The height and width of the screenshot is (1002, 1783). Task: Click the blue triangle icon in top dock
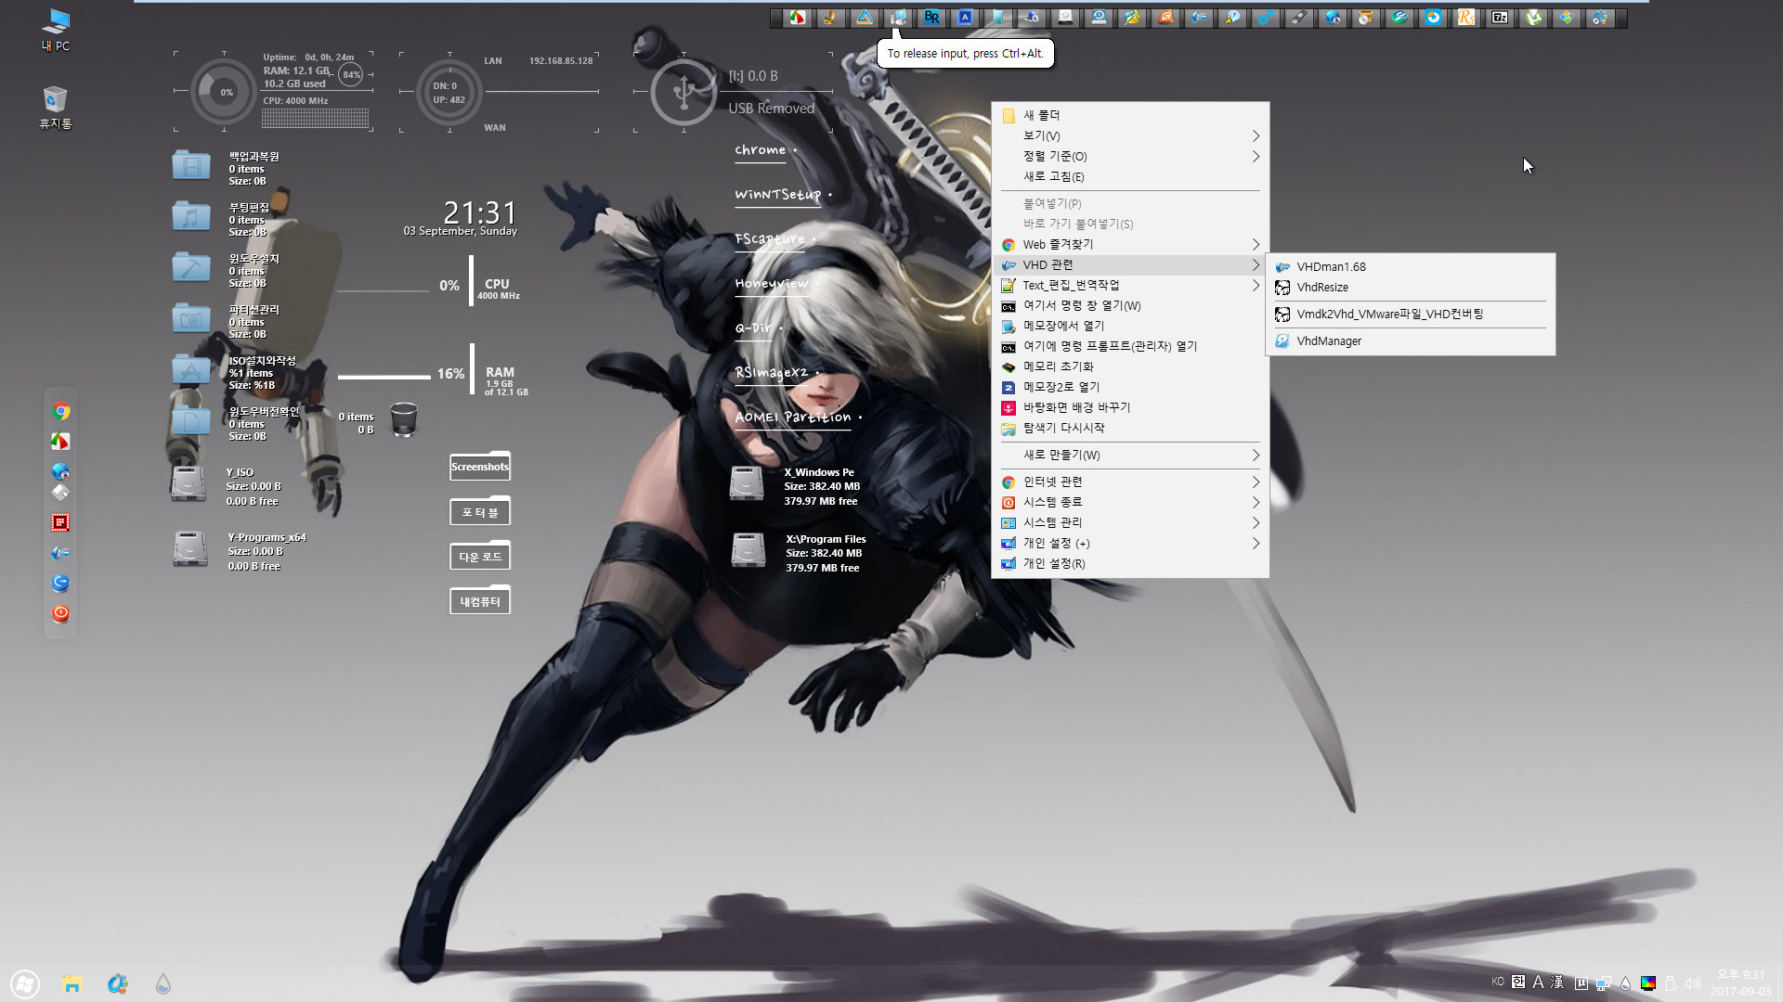pyautogui.click(x=865, y=18)
